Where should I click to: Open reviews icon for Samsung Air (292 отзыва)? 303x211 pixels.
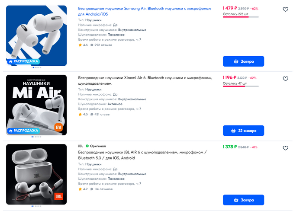click(92, 45)
